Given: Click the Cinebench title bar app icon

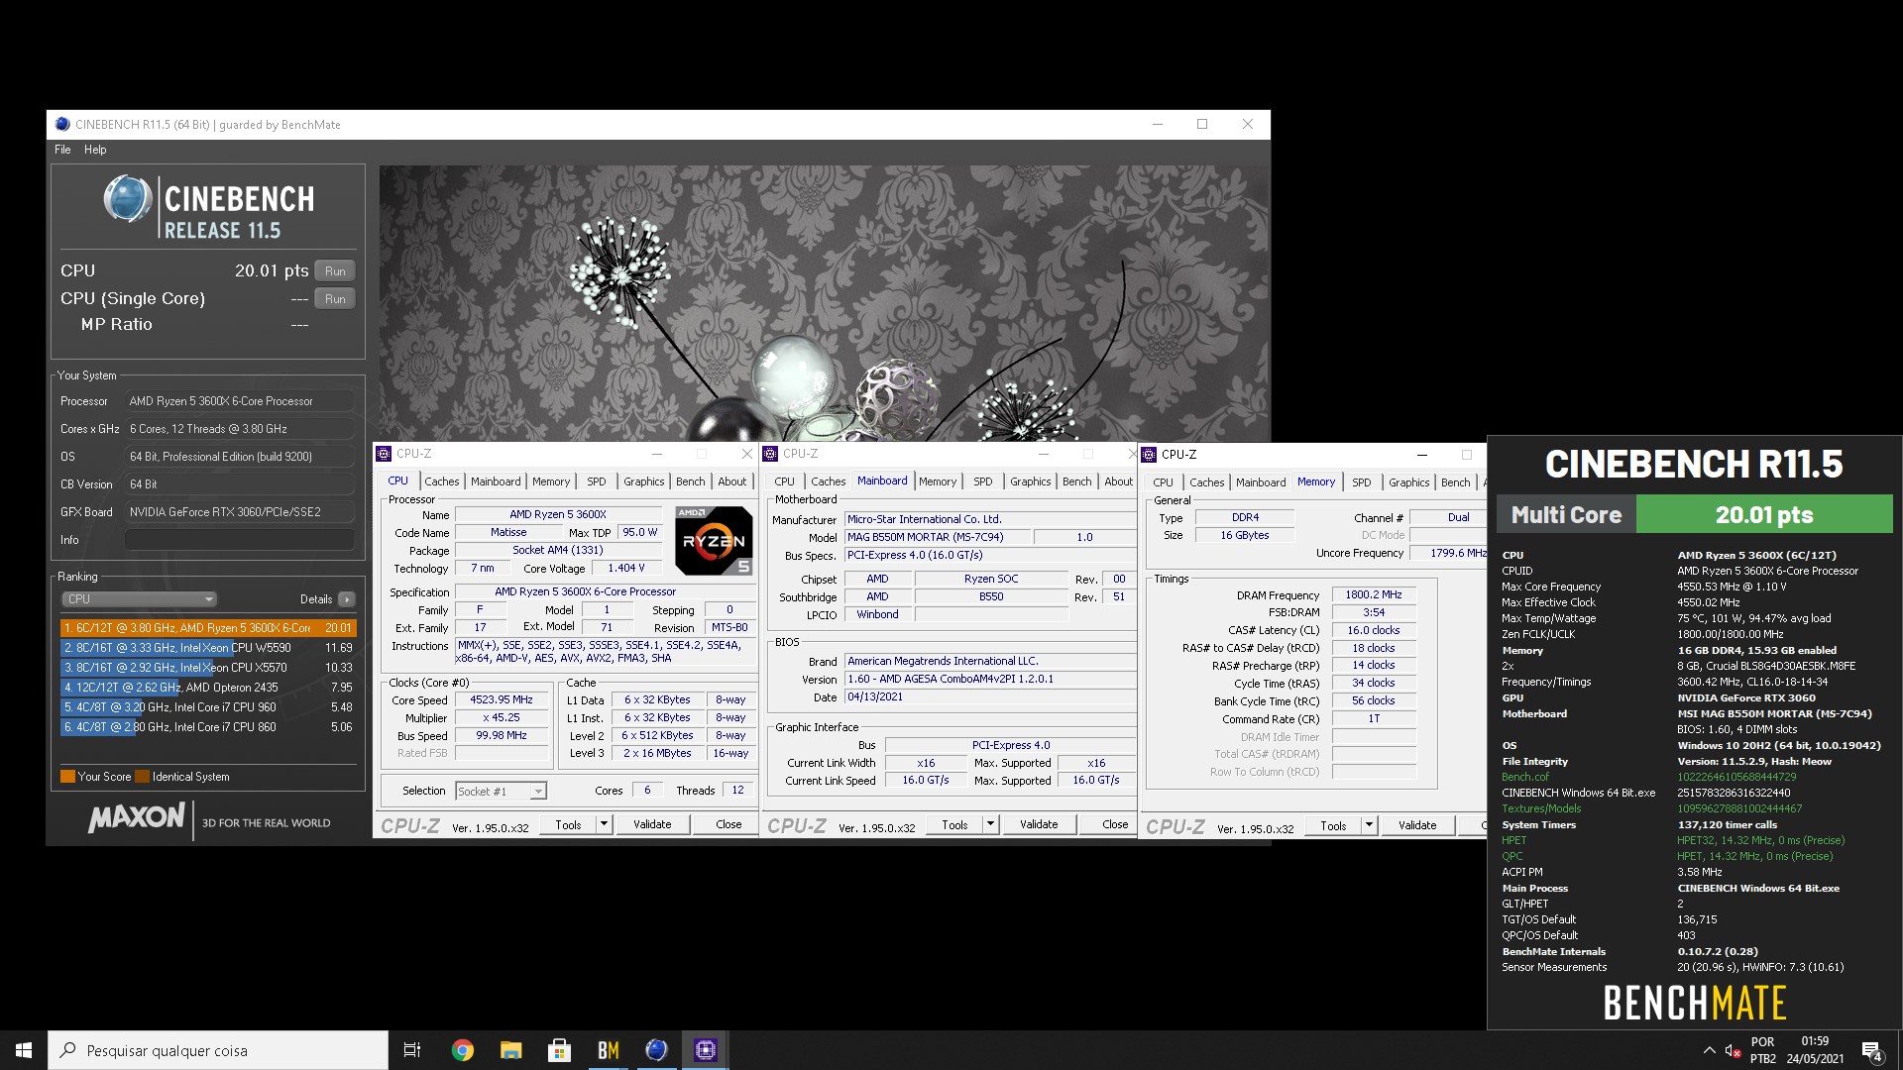Looking at the screenshot, I should [62, 124].
